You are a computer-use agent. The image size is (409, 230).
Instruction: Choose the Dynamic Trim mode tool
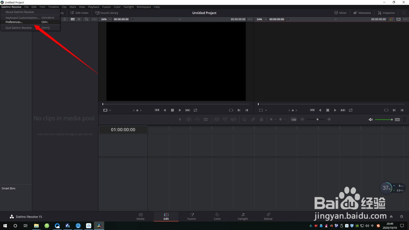coord(197,119)
